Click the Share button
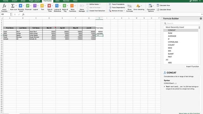Viewport: 203px width, 114px height. 194,1
